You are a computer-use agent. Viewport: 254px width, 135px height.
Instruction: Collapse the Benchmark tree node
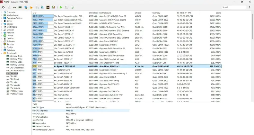(2, 53)
